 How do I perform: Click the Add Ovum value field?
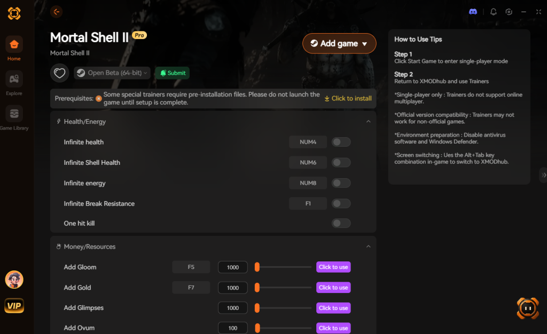click(233, 328)
